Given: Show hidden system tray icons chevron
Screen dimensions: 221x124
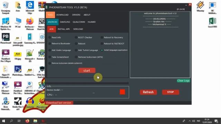Looking at the screenshot, I should [190, 121].
